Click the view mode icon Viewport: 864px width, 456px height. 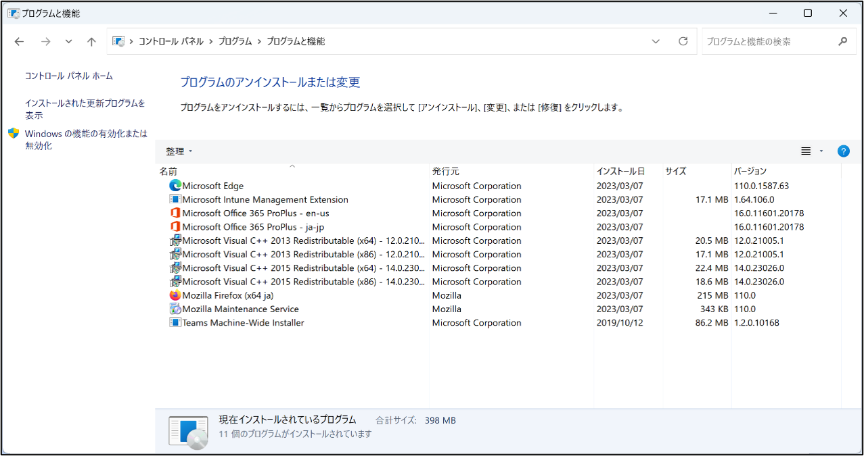coord(806,151)
